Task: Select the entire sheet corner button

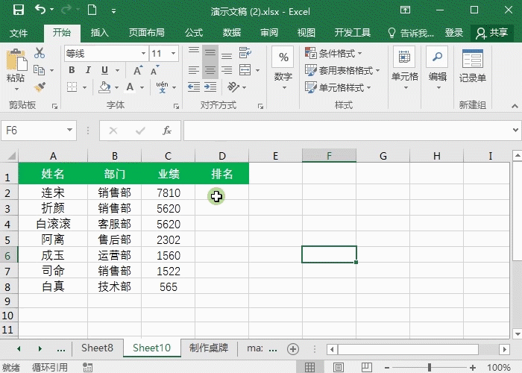Action: 10,156
